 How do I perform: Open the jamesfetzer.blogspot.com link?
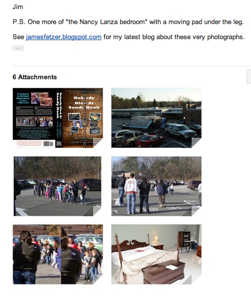pyautogui.click(x=63, y=37)
